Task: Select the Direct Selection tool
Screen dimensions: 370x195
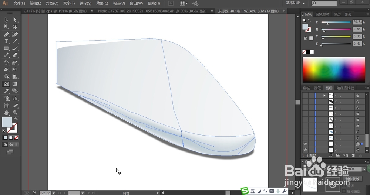Action: tap(15, 20)
